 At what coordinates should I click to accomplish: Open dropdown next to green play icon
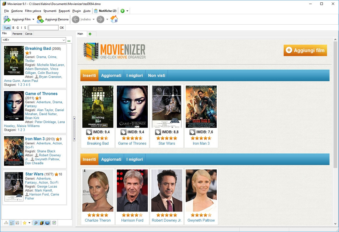tap(127, 11)
